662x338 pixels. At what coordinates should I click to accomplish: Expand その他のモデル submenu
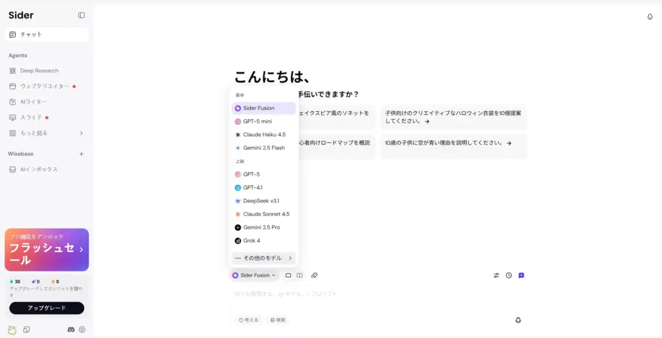click(264, 258)
